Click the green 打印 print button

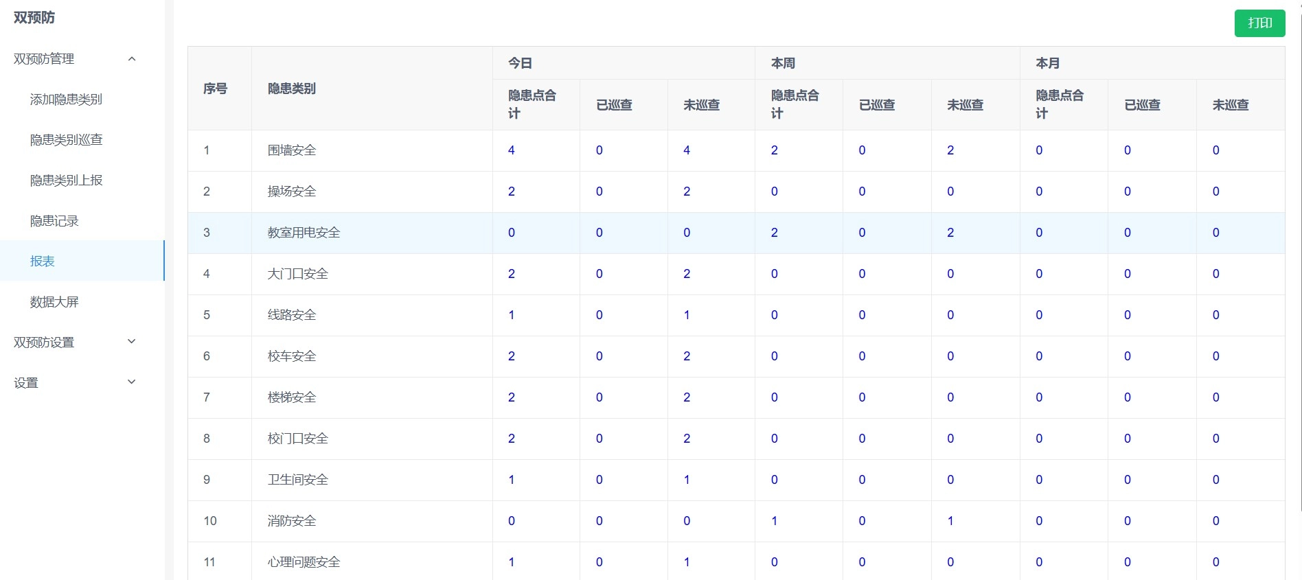(x=1259, y=23)
